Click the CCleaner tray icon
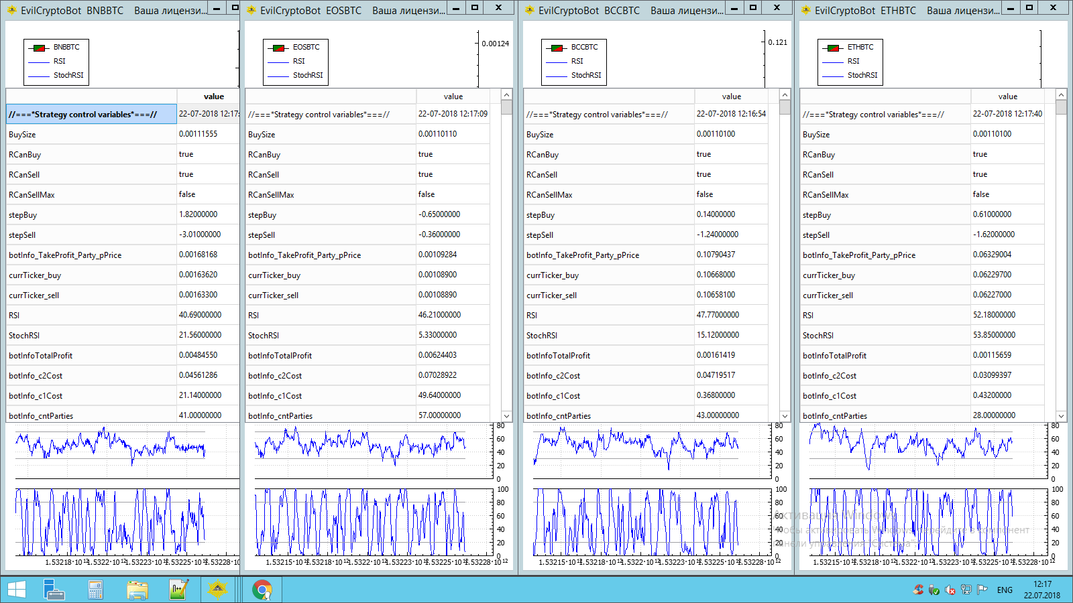The height and width of the screenshot is (603, 1073). pyautogui.click(x=918, y=590)
